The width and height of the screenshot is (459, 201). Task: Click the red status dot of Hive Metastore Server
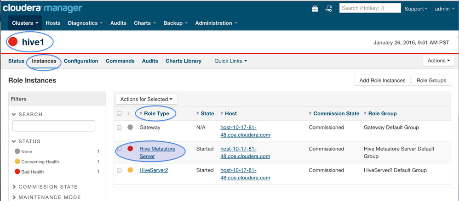click(130, 149)
